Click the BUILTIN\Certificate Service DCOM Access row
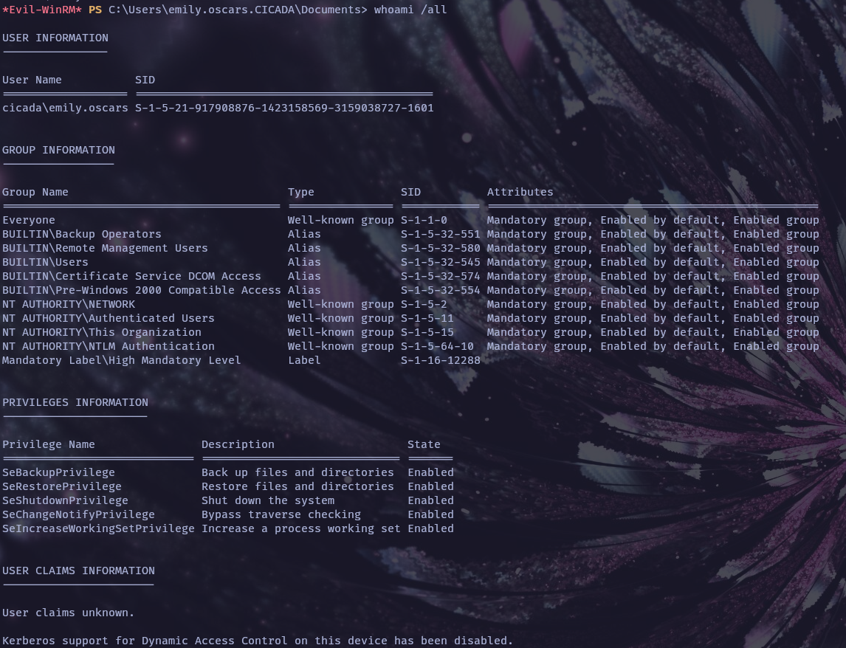Viewport: 846px width, 648px height. click(x=131, y=276)
